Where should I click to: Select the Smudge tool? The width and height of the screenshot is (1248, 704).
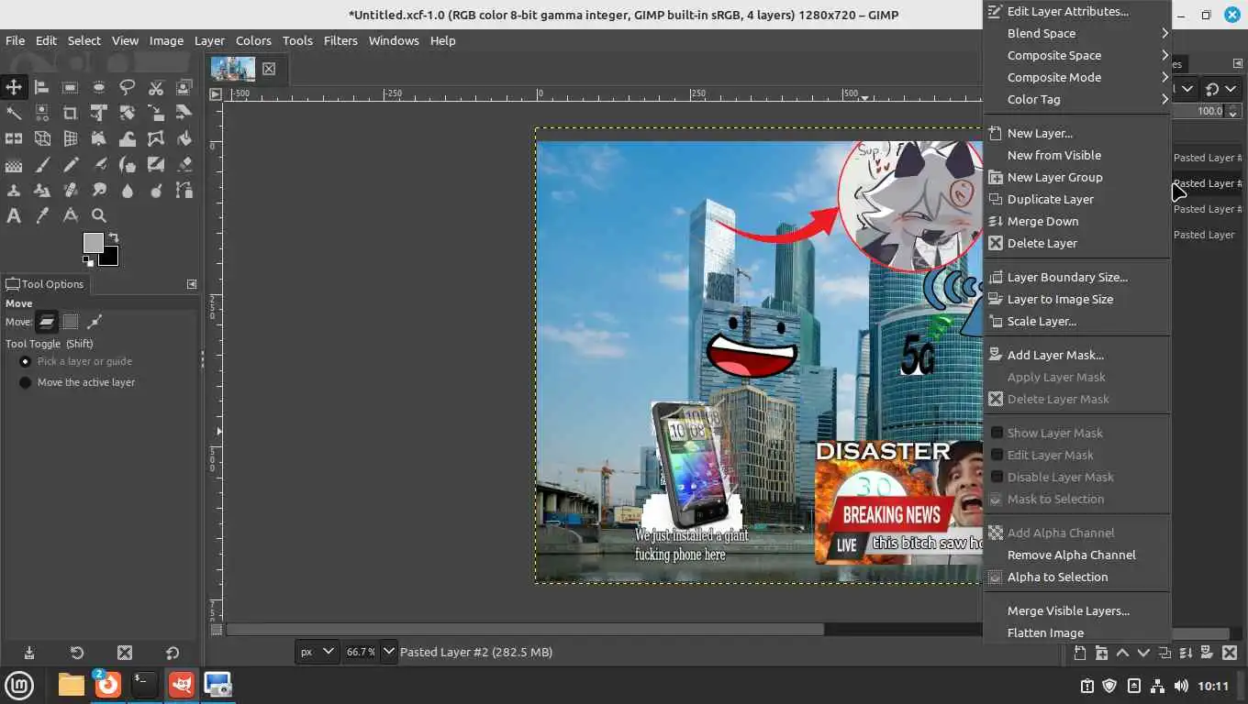tap(99, 191)
